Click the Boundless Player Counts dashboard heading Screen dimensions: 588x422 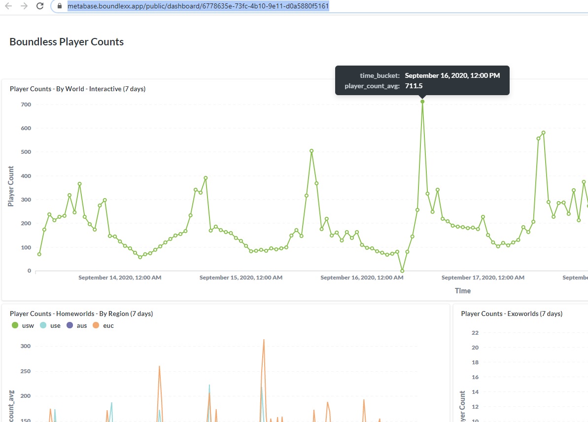67,41
